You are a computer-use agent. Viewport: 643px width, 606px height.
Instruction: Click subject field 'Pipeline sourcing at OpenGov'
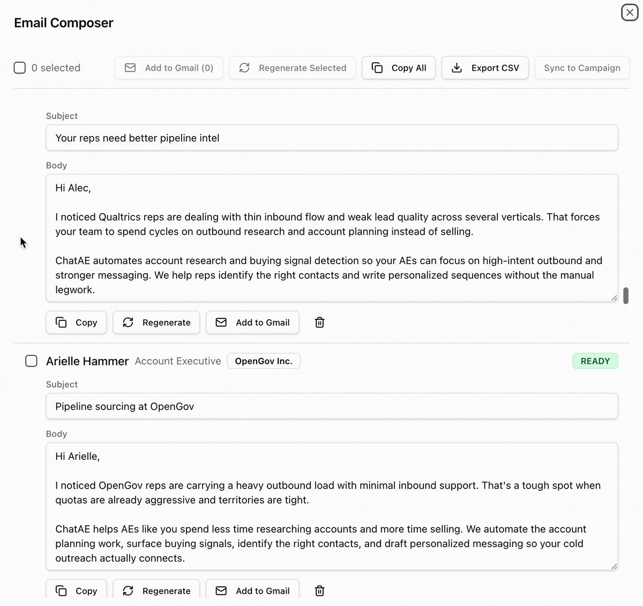point(332,406)
